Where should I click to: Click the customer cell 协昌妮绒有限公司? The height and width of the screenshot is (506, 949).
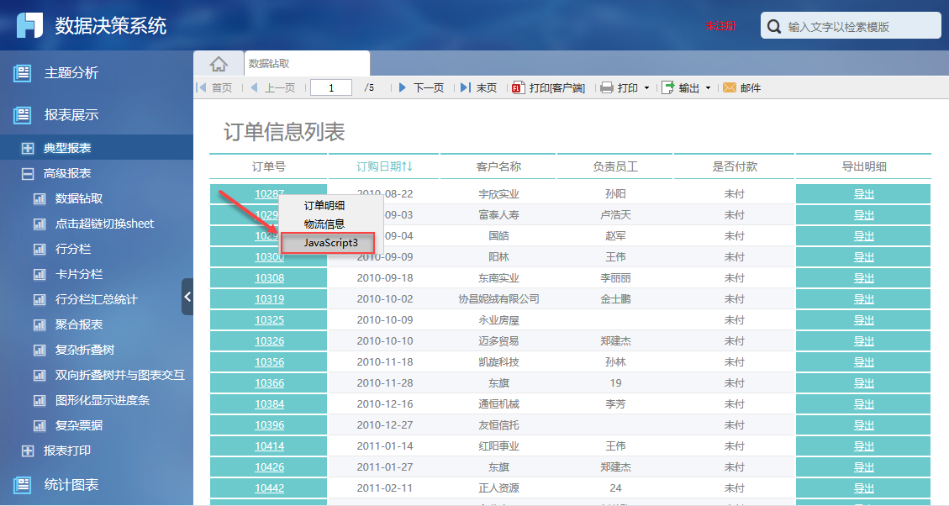[x=498, y=299]
